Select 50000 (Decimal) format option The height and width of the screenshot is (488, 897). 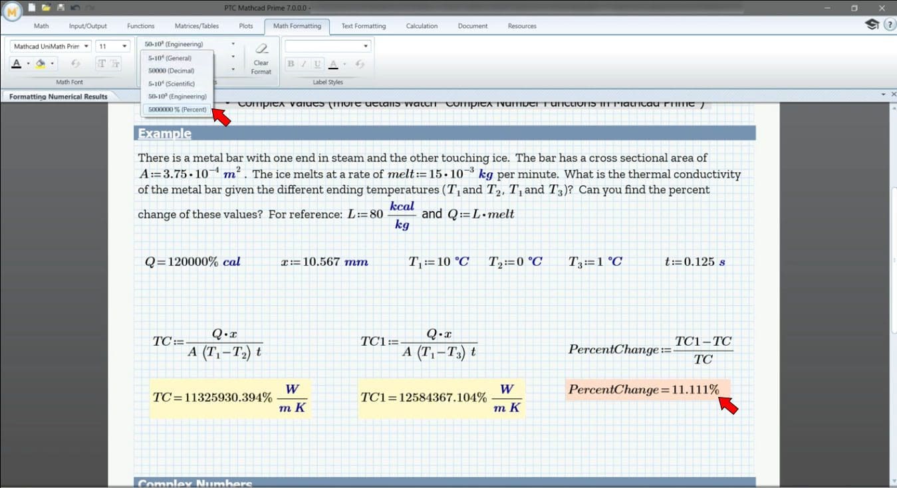(178, 70)
